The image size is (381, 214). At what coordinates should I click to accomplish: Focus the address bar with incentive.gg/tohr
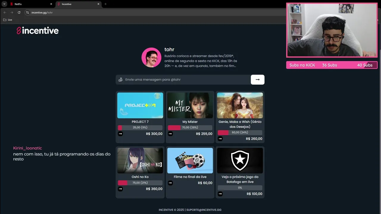pos(155,12)
